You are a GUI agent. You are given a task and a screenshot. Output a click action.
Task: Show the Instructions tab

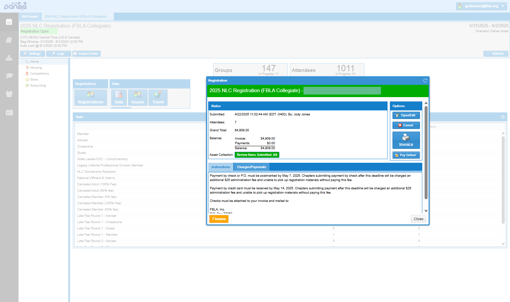(x=221, y=167)
